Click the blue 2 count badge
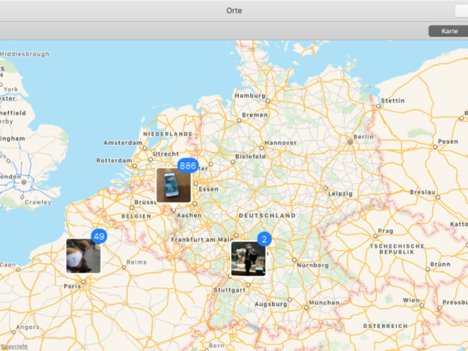Screen dimensions: 468x351 [x=264, y=239]
